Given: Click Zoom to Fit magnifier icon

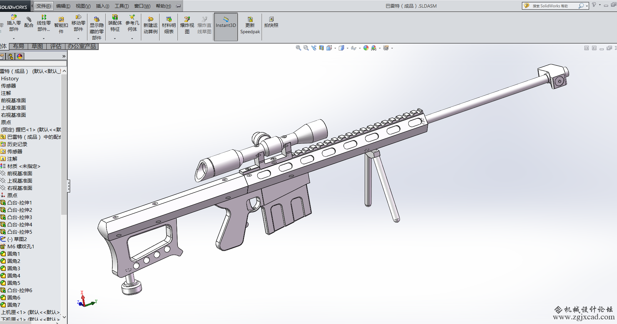Looking at the screenshot, I should coord(298,48).
